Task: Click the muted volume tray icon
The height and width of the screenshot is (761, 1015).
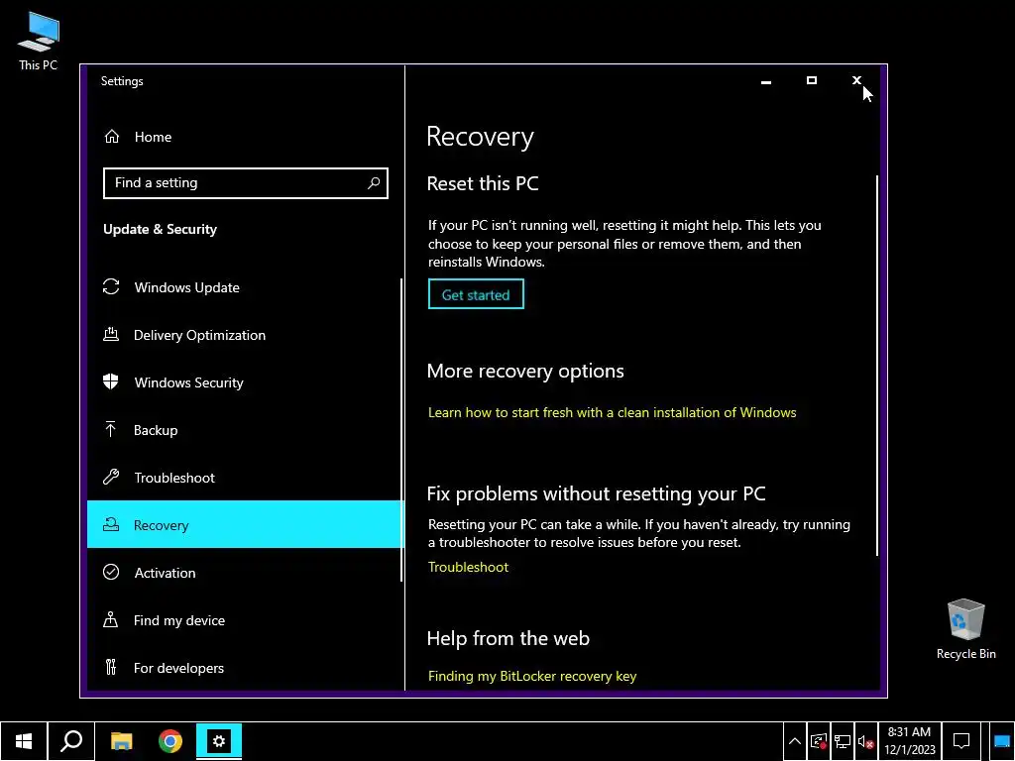Action: point(865,742)
